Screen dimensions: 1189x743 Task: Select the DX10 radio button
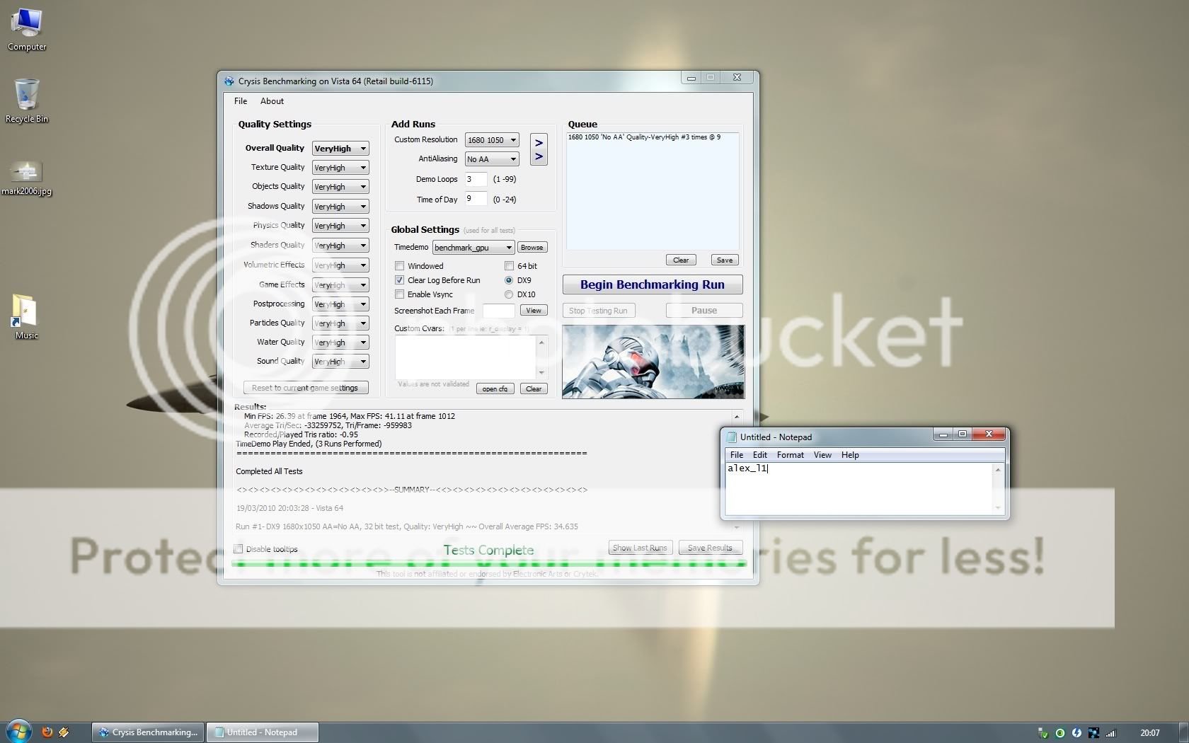pos(509,294)
